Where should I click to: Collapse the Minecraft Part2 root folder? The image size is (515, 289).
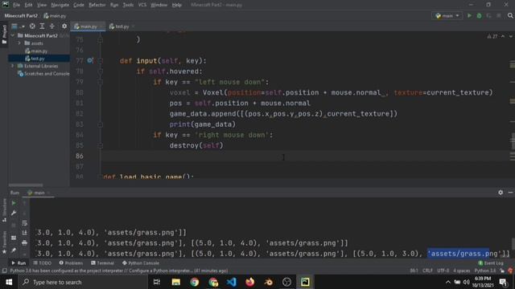click(13, 35)
